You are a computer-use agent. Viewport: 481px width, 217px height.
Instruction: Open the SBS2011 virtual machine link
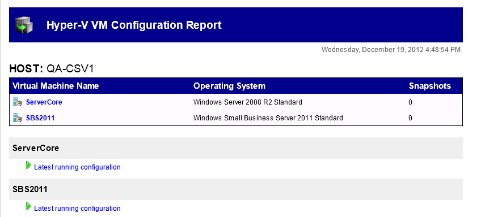[x=40, y=118]
